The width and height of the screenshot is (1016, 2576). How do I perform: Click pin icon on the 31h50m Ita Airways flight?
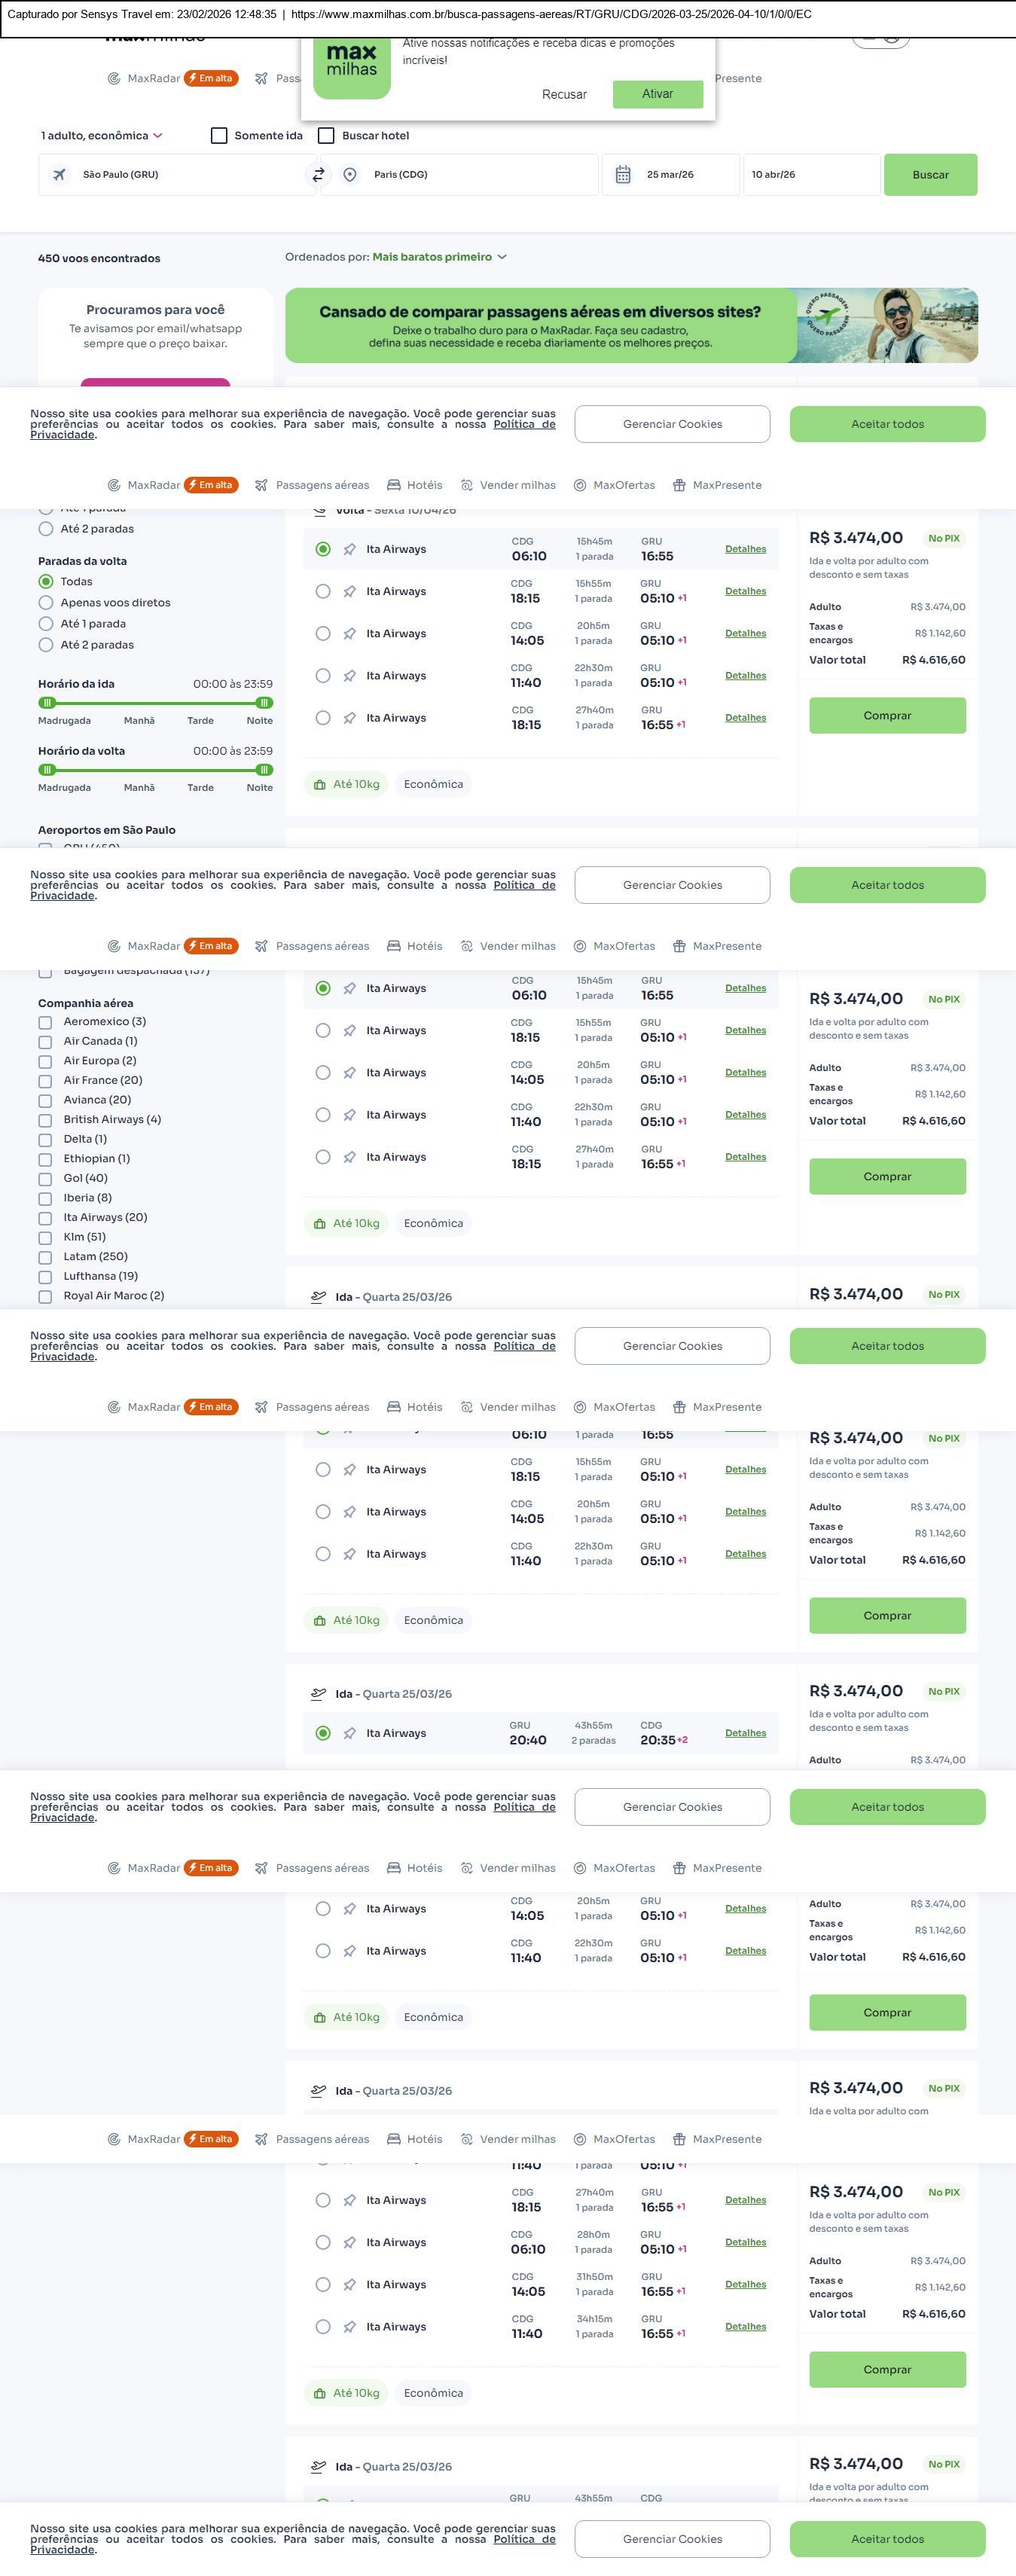click(x=349, y=2285)
